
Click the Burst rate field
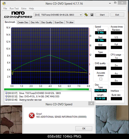(116, 99)
